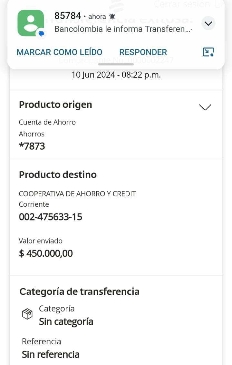Select destination account 002-475633-15
Image resolution: width=232 pixels, height=365 pixels.
click(51, 217)
